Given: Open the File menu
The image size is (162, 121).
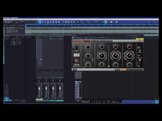Looking at the screenshot, I should tap(4, 19).
